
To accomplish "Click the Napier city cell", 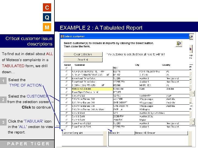I will 143,120.
